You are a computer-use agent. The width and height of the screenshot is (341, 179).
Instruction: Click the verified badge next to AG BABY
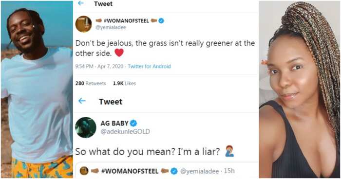click(133, 124)
